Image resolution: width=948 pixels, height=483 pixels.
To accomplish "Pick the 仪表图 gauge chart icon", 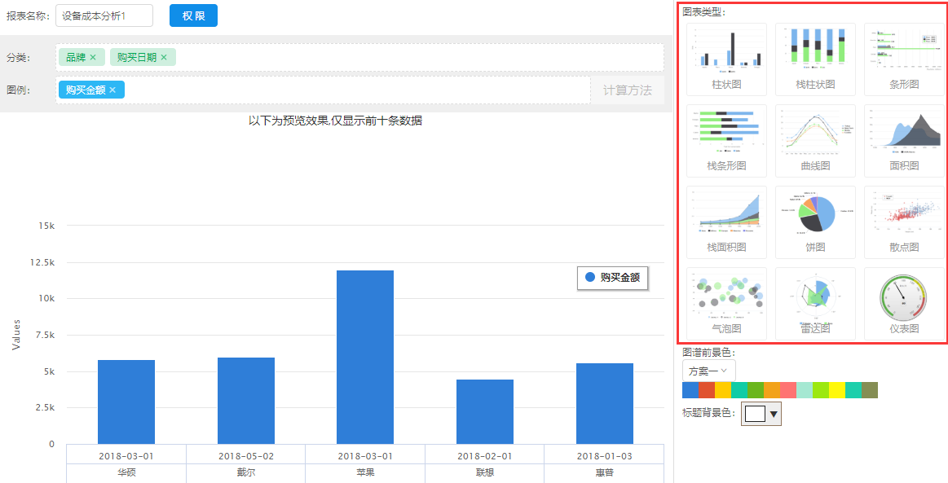I will [x=904, y=302].
